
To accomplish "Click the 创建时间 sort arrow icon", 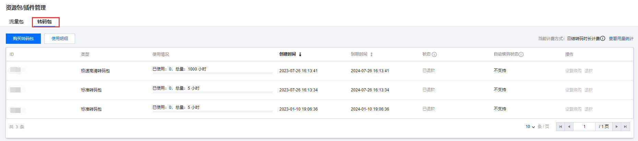I will coord(300,54).
